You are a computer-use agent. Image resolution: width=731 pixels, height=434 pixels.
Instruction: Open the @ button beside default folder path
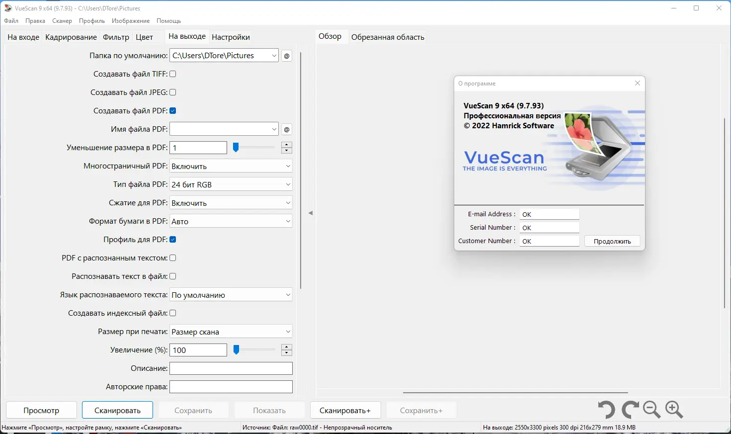[286, 55]
